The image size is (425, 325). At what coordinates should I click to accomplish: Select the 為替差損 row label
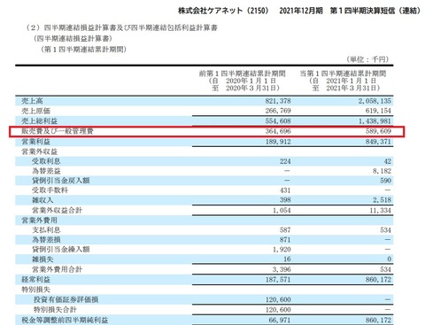pos(46,240)
